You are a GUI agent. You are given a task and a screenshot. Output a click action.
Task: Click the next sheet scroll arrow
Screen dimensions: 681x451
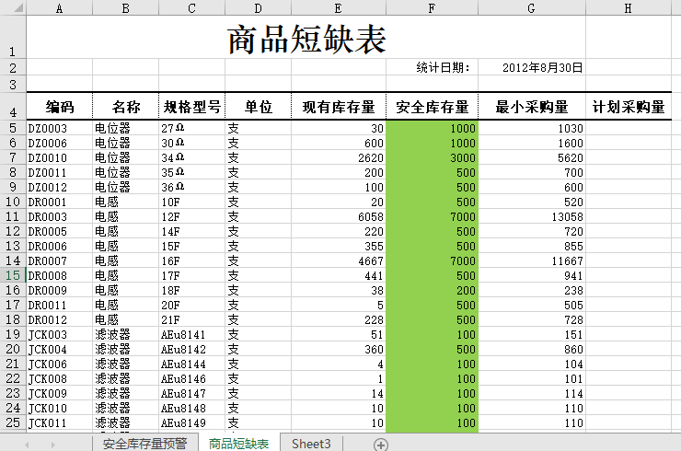[53, 444]
